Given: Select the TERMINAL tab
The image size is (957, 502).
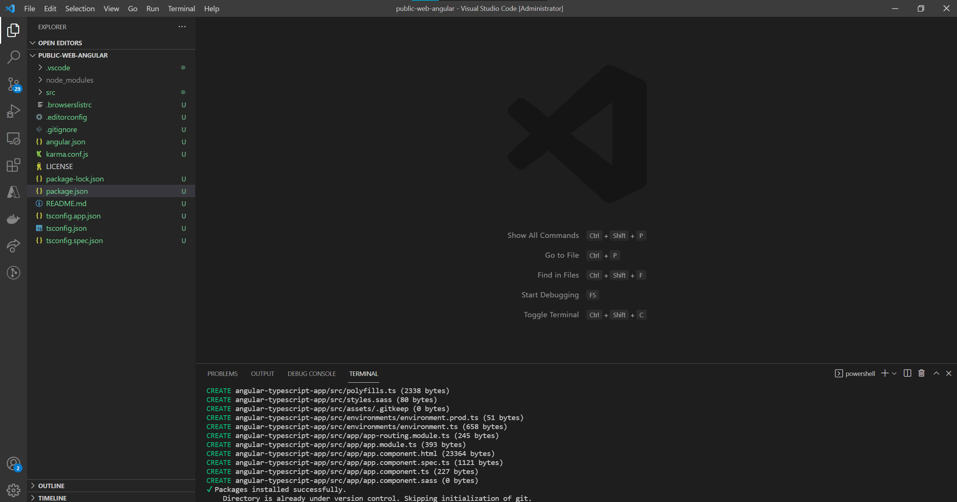Looking at the screenshot, I should point(363,374).
